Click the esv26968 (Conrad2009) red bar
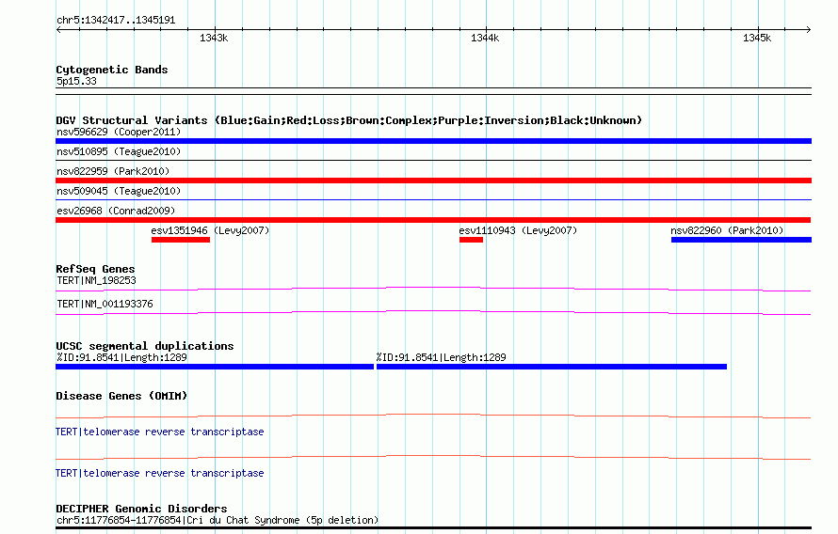This screenshot has height=534, width=838. [x=433, y=220]
